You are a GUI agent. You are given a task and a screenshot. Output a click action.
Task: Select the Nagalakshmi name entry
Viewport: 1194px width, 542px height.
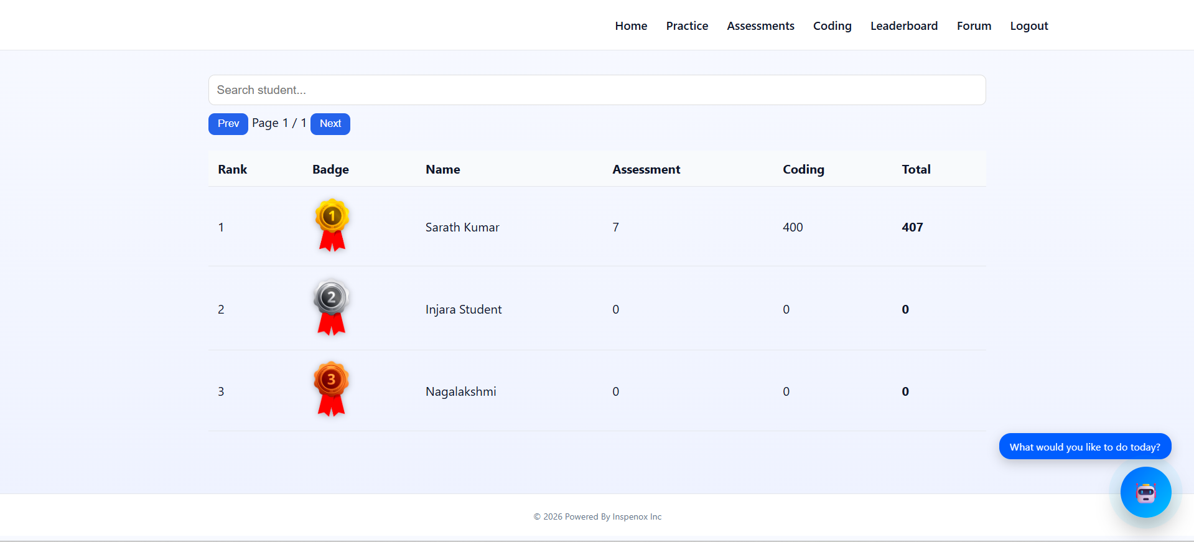(x=460, y=392)
